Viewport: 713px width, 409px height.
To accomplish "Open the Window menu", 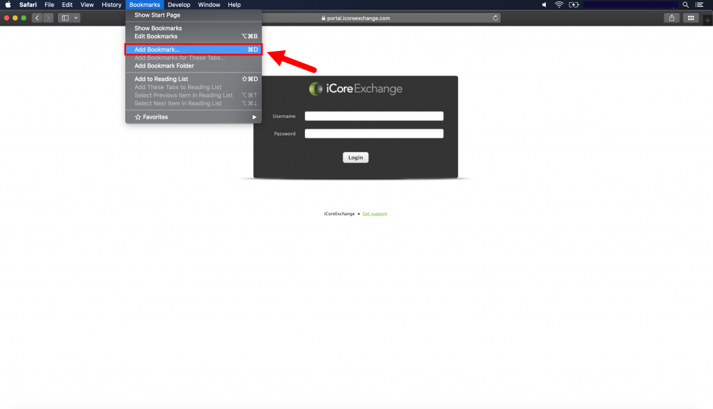I will point(209,5).
